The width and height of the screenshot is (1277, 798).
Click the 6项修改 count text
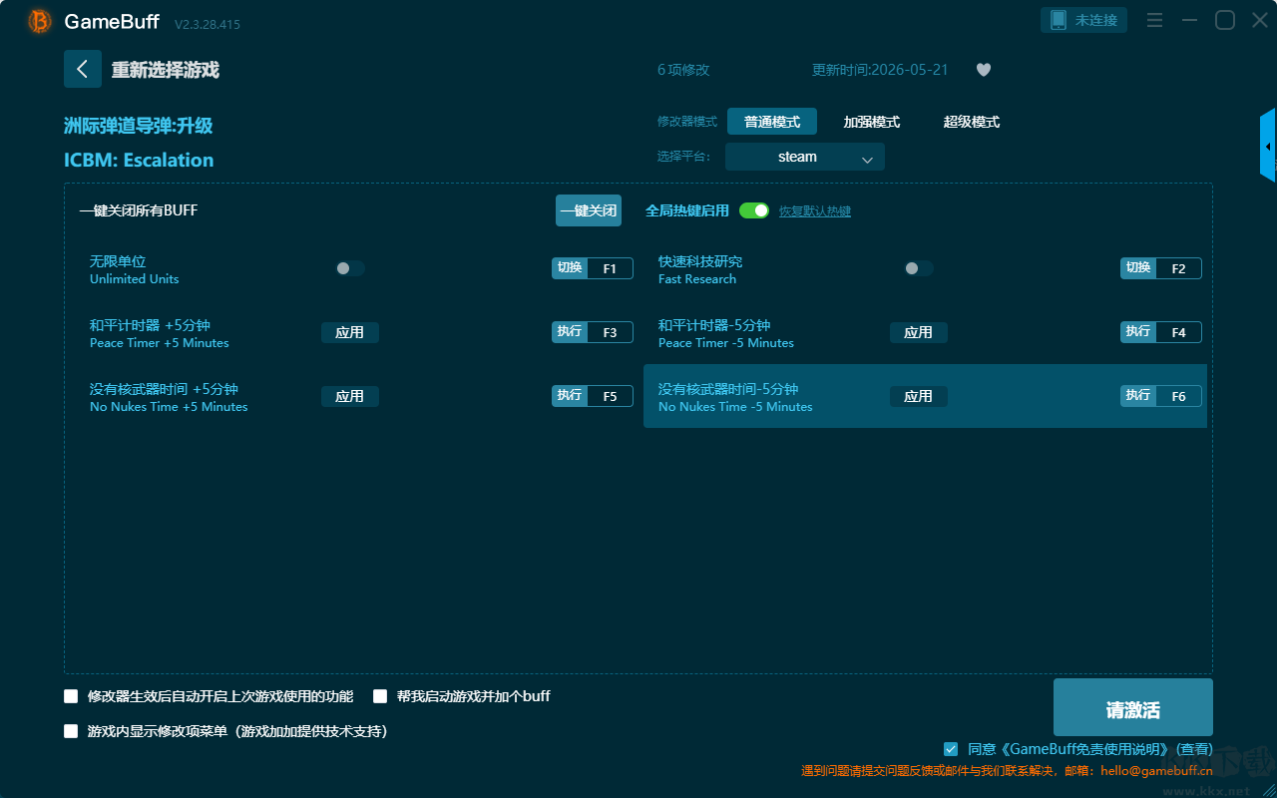point(683,70)
